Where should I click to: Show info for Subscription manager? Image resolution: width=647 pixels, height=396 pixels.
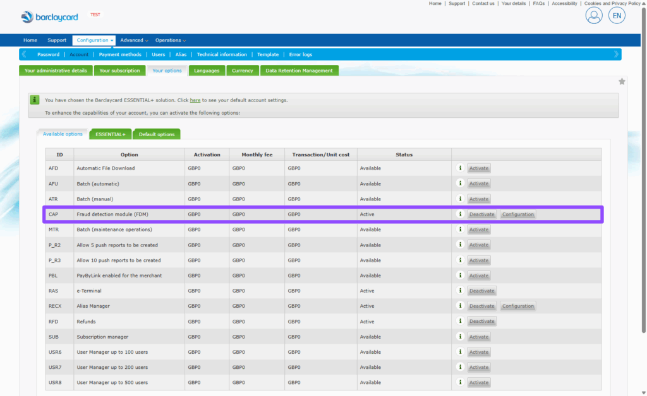coord(460,337)
